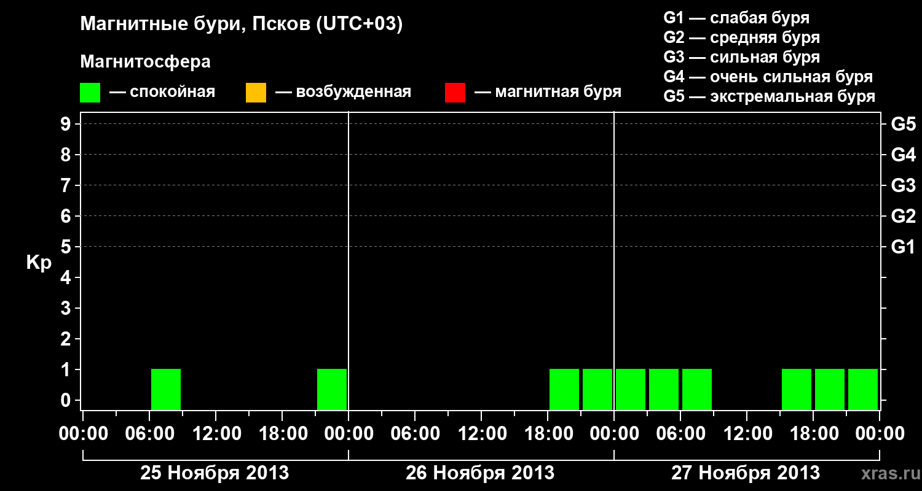Select the 25 Ноября 2013 date label

[215, 473]
